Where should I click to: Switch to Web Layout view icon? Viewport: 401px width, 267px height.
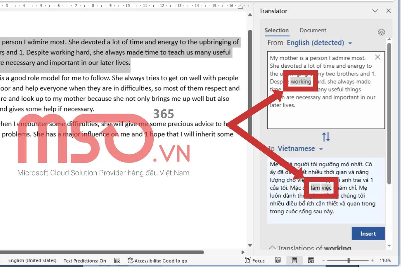click(x=311, y=260)
